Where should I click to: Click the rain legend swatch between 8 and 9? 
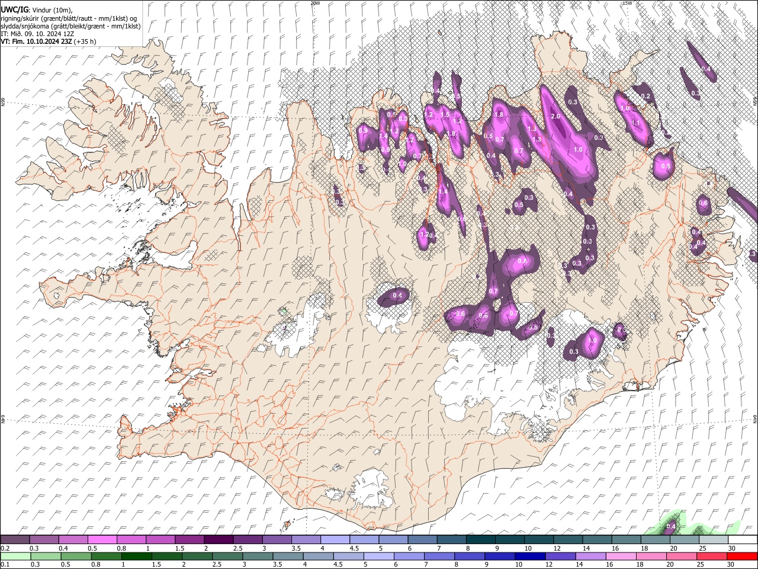[468, 556]
